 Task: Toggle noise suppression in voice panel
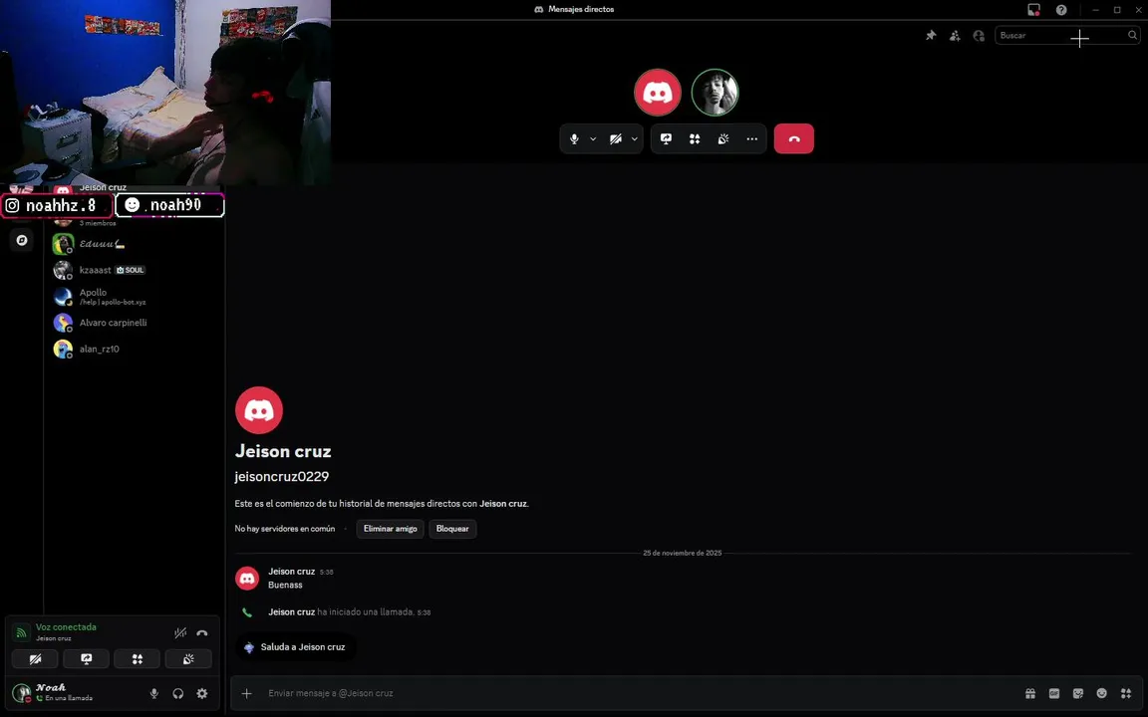180,633
